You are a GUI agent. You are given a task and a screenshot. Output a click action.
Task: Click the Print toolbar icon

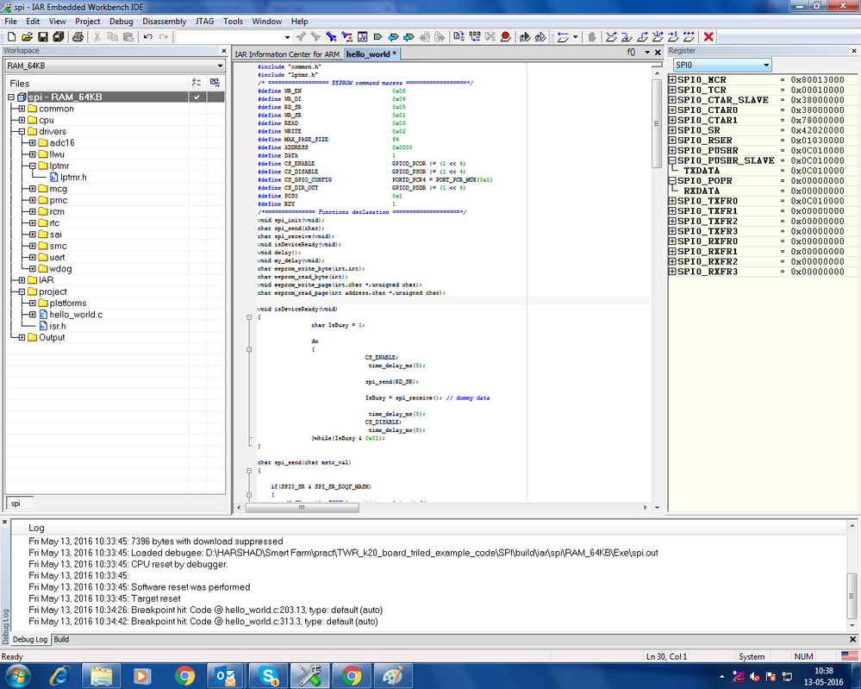tap(78, 37)
